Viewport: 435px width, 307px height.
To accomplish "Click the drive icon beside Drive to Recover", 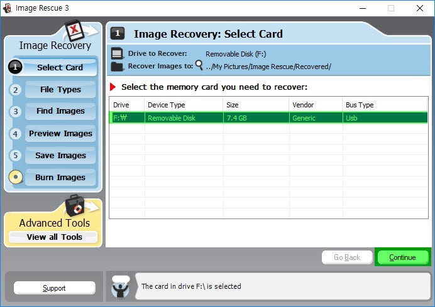I will [117, 53].
